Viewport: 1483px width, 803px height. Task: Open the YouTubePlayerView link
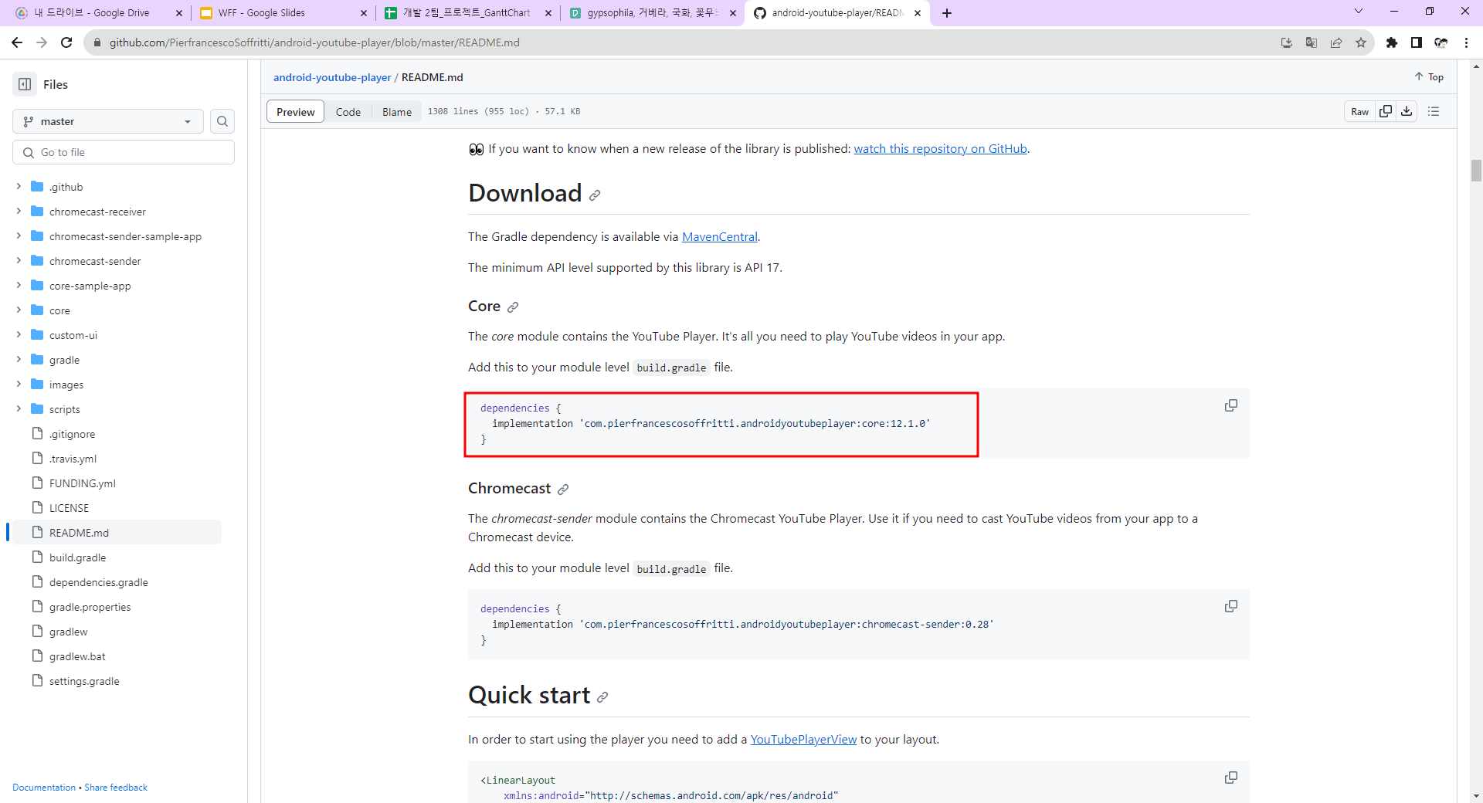[x=803, y=740]
